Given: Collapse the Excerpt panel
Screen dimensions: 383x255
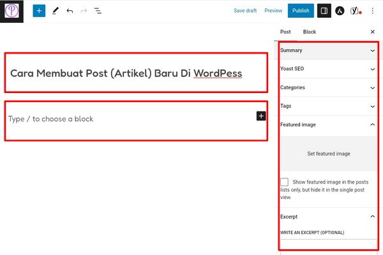Looking at the screenshot, I should pos(327,217).
